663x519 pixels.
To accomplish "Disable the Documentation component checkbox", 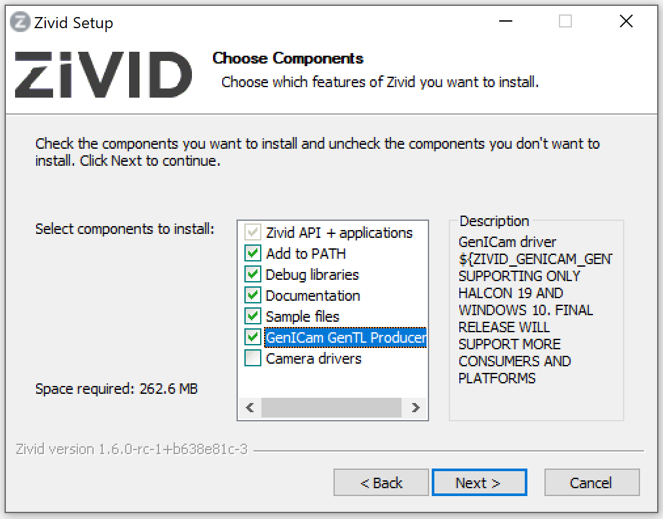I will tap(252, 296).
